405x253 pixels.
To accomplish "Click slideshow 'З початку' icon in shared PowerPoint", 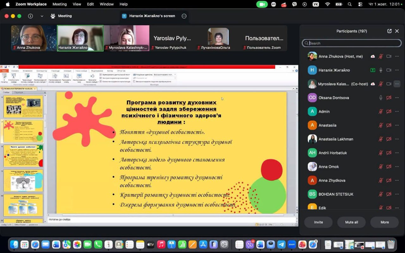I will click(4, 78).
